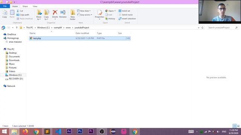Click the Copy ribbon button
241x135 pixels.
click(5, 14)
